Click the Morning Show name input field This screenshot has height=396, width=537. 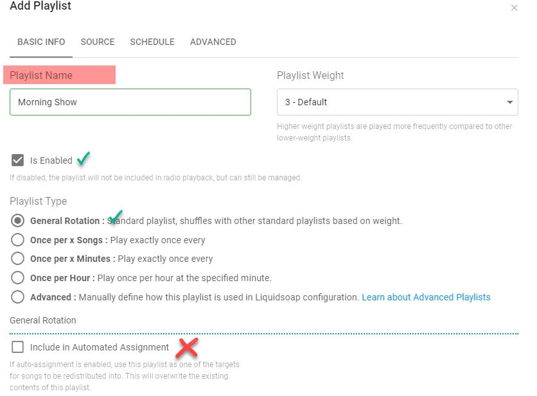(x=130, y=102)
